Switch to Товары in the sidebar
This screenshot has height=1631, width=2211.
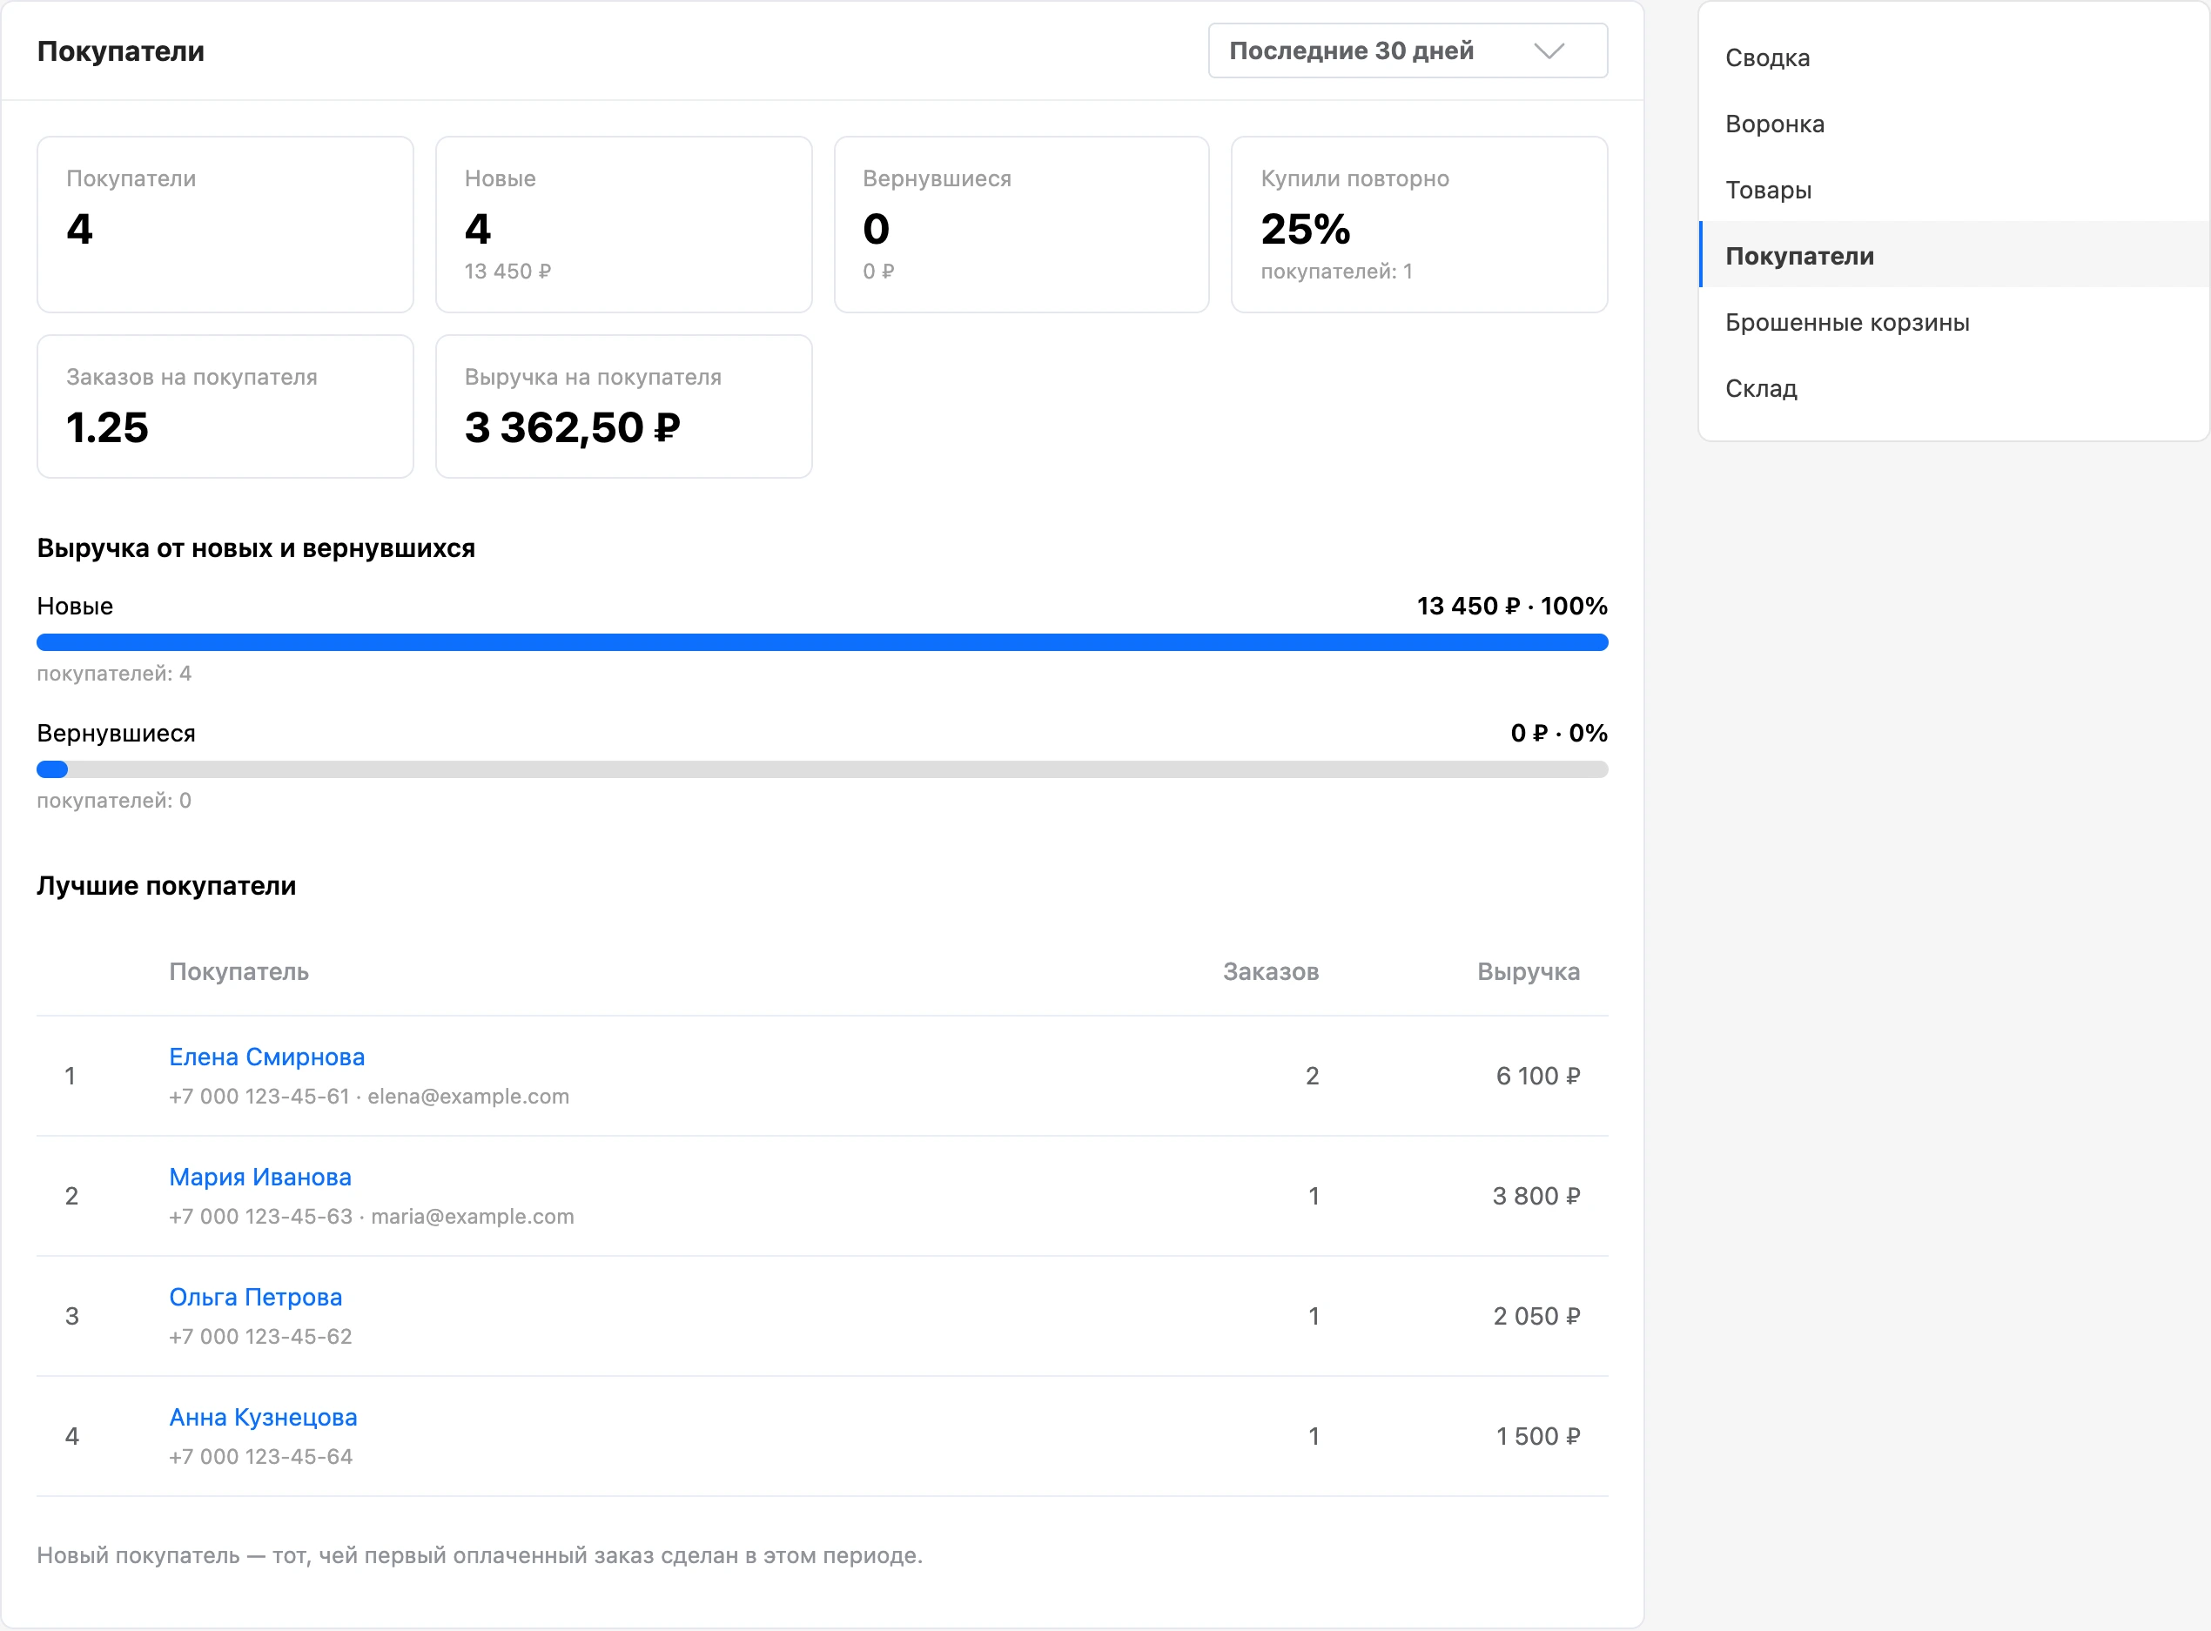tap(1768, 190)
